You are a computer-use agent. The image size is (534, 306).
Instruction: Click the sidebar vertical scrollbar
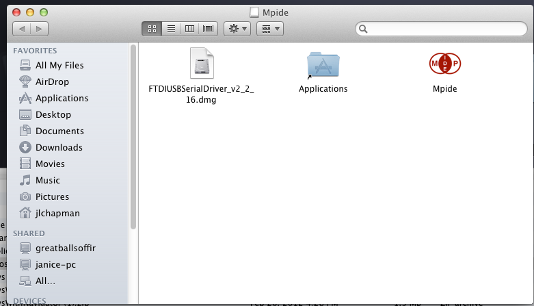tap(133, 136)
